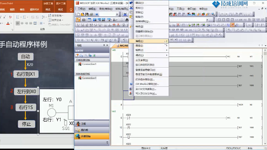Click the clear formatting eraser icon in PowerPoint

pyautogui.click(x=10, y=17)
